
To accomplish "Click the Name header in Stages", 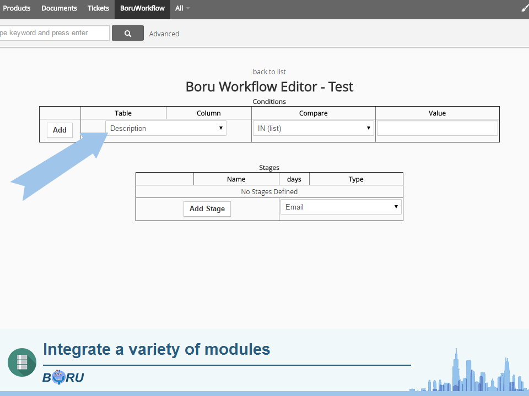I will pos(236,179).
